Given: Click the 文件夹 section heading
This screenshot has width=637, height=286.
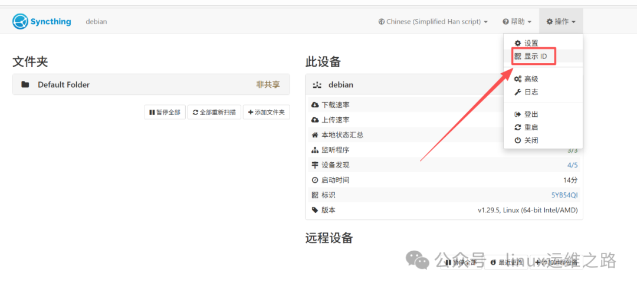Looking at the screenshot, I should click(x=30, y=62).
